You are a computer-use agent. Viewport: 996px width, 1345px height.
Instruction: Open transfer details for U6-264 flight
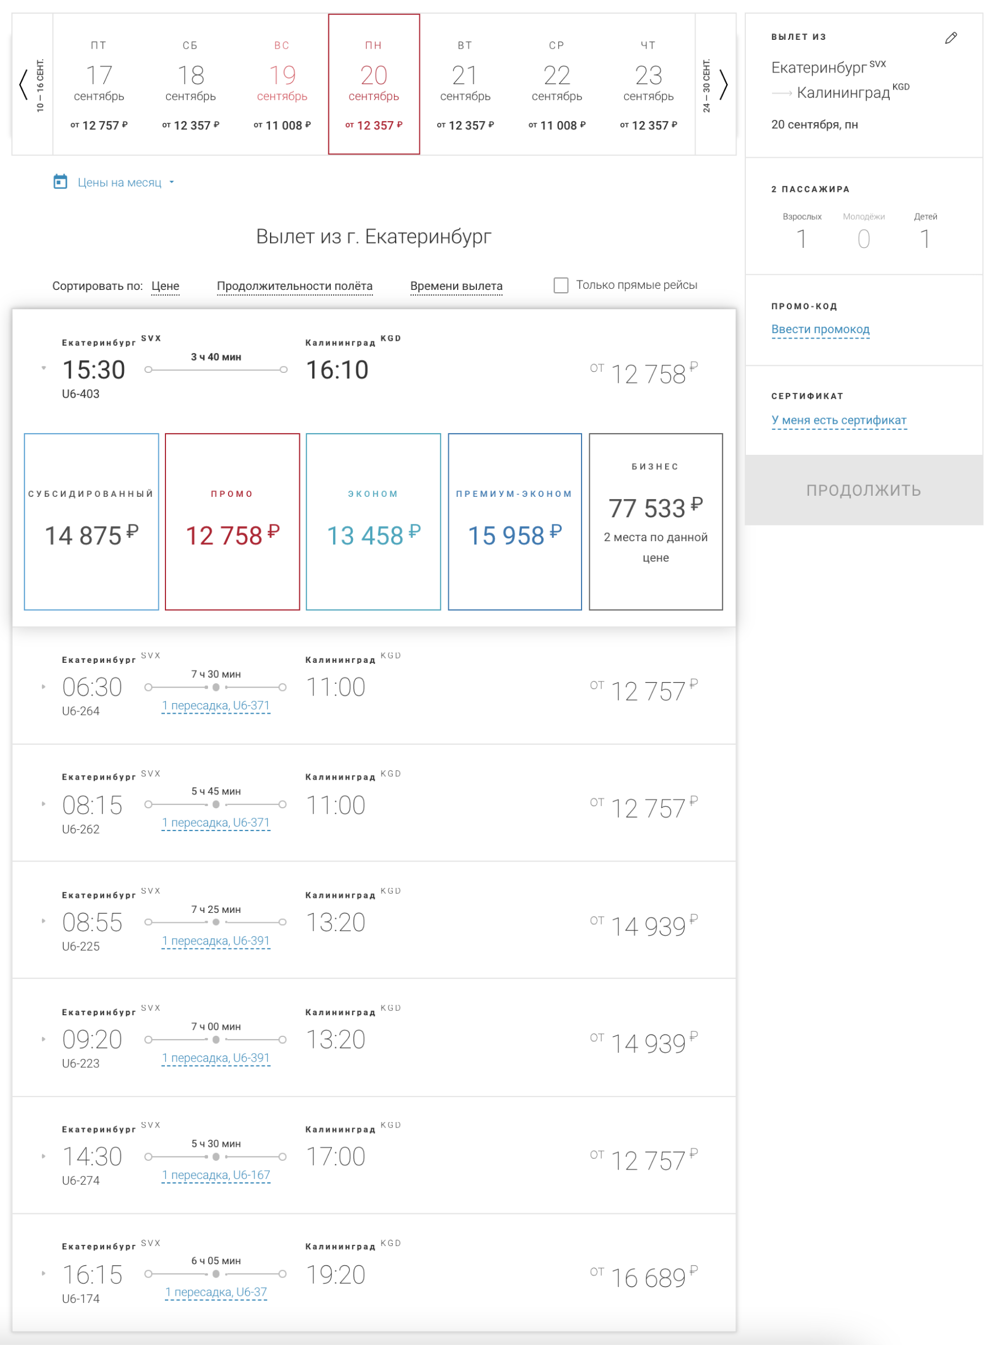(x=216, y=706)
